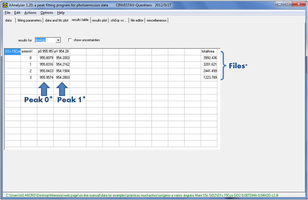The image size is (308, 200).
Task: Open the Help menu
Action: click(61, 13)
